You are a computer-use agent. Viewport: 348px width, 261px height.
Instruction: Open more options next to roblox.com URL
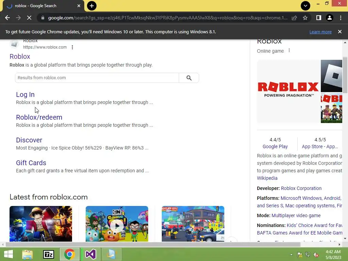coord(72,47)
